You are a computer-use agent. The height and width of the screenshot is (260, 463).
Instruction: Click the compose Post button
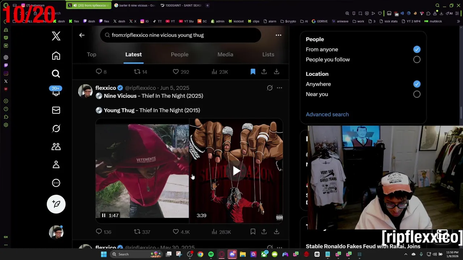[56, 204]
